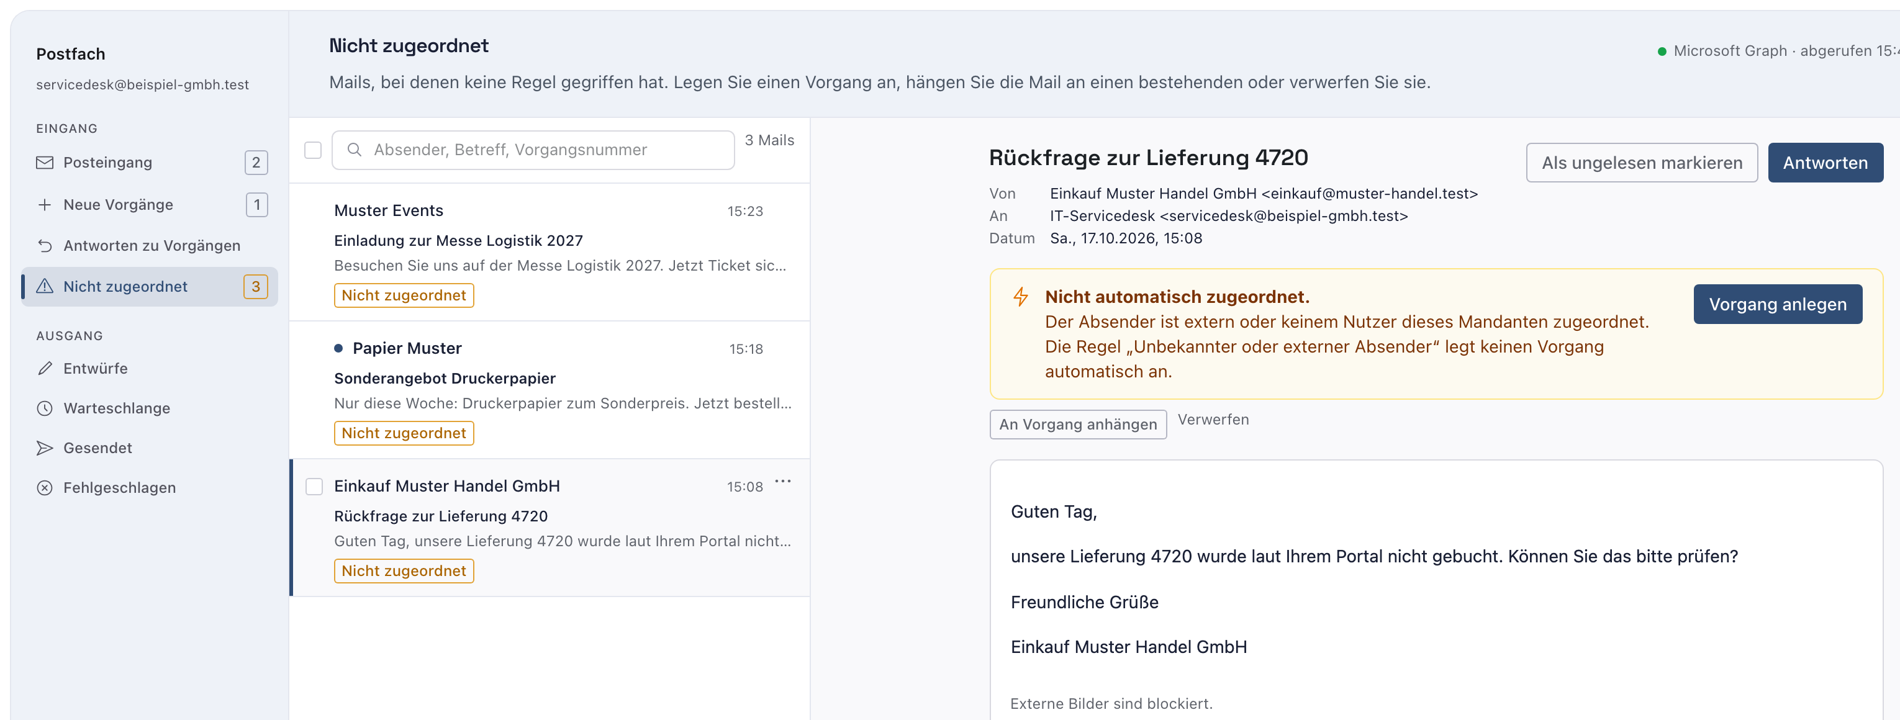Open the Entwürfe folder
Viewport: 1900px width, 720px height.
coord(150,367)
